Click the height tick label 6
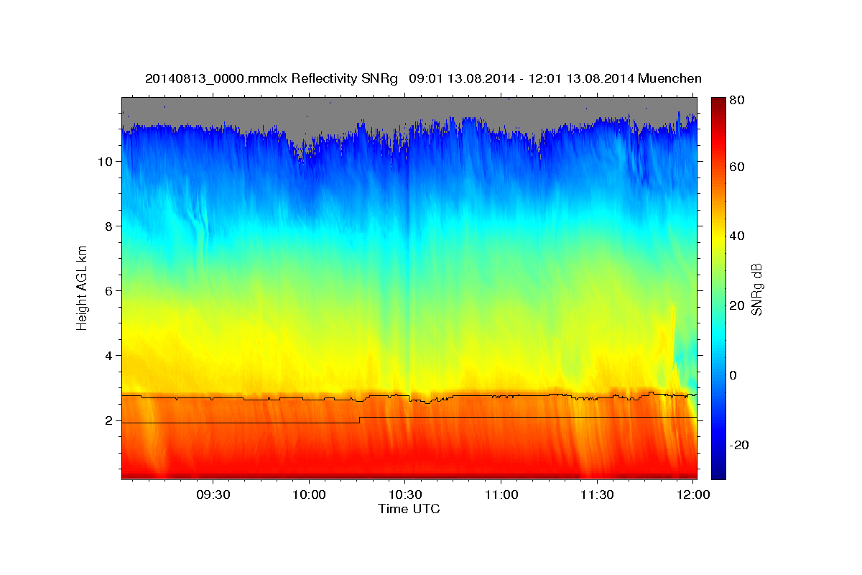This screenshot has width=862, height=575. pyautogui.click(x=109, y=290)
